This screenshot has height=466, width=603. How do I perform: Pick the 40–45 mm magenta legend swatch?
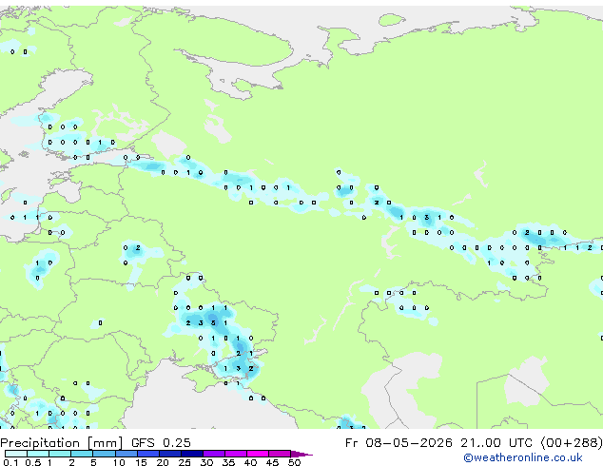258,454
